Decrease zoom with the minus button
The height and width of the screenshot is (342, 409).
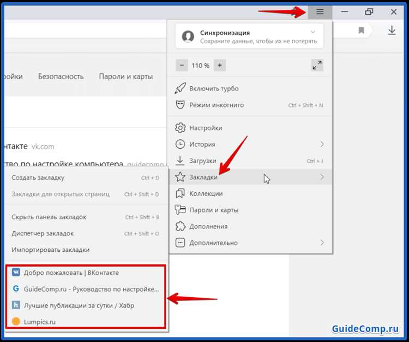pyautogui.click(x=182, y=66)
